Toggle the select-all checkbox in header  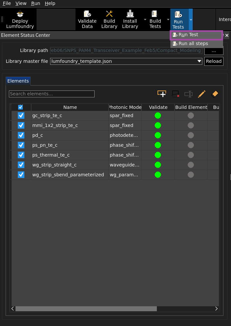20,107
